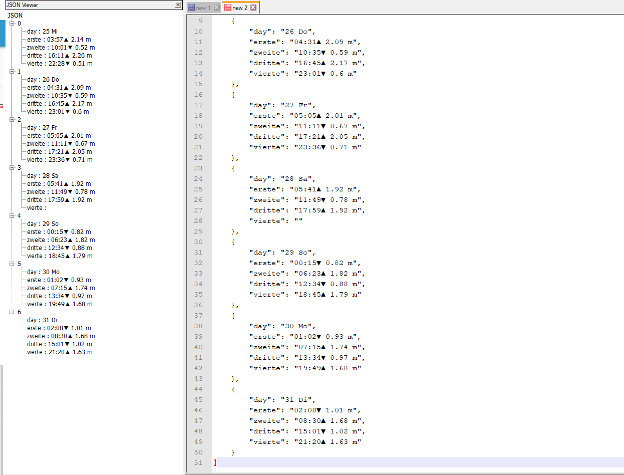The width and height of the screenshot is (624, 475).
Task: Select tree row 'vierte : 23:01▼ 0.6 m'
Action: [x=58, y=112]
